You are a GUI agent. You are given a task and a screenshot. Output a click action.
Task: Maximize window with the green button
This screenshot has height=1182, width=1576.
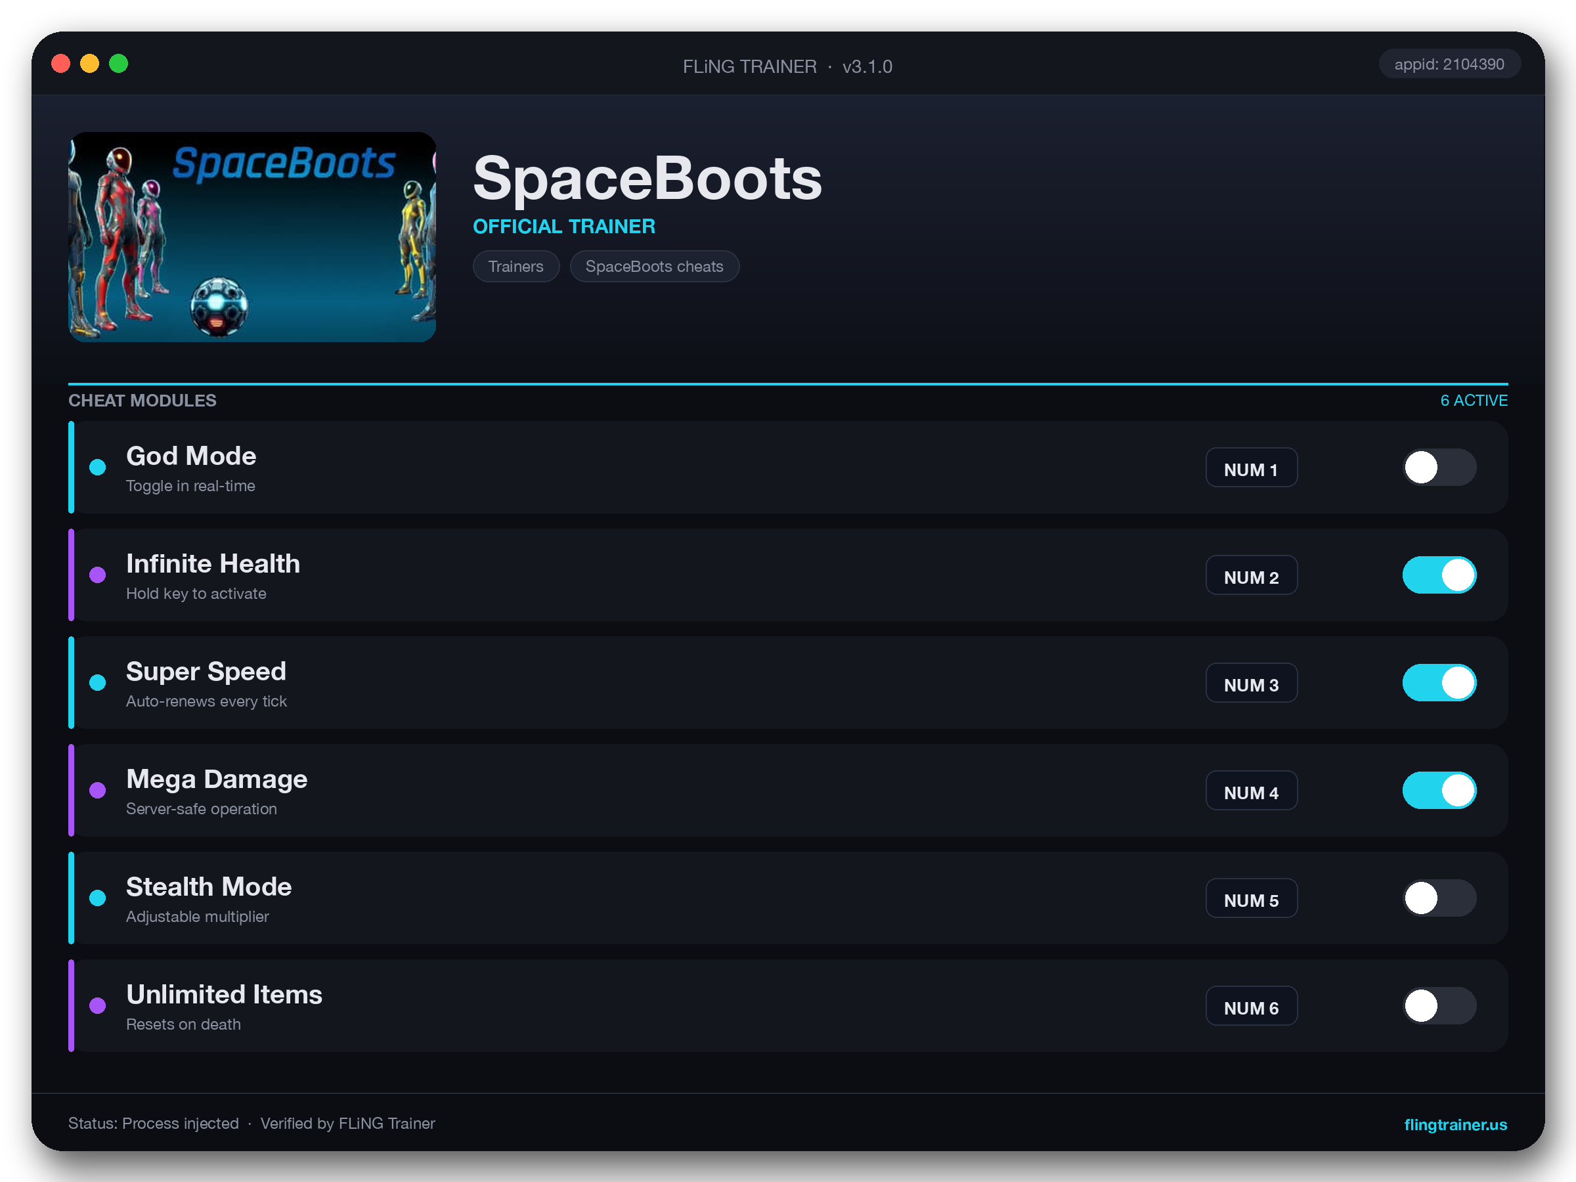(118, 64)
